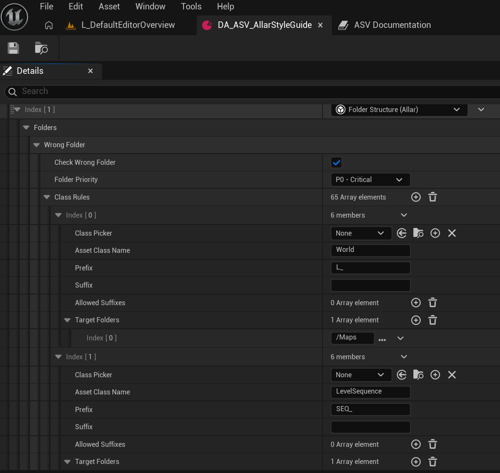The width and height of the screenshot is (500, 473).
Task: Clear the LevelSequence Class Picker value
Action: [452, 375]
